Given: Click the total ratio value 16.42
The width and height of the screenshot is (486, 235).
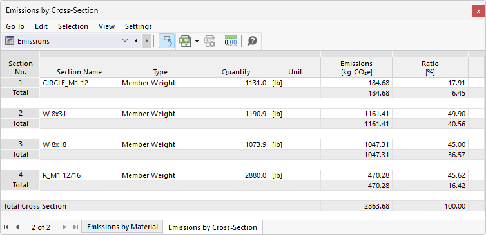Looking at the screenshot, I should (x=430, y=186).
